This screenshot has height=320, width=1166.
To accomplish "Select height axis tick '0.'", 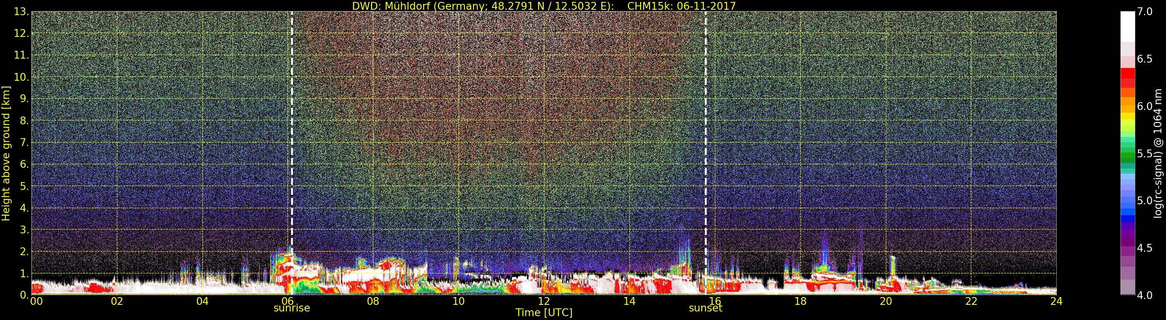I will [24, 295].
